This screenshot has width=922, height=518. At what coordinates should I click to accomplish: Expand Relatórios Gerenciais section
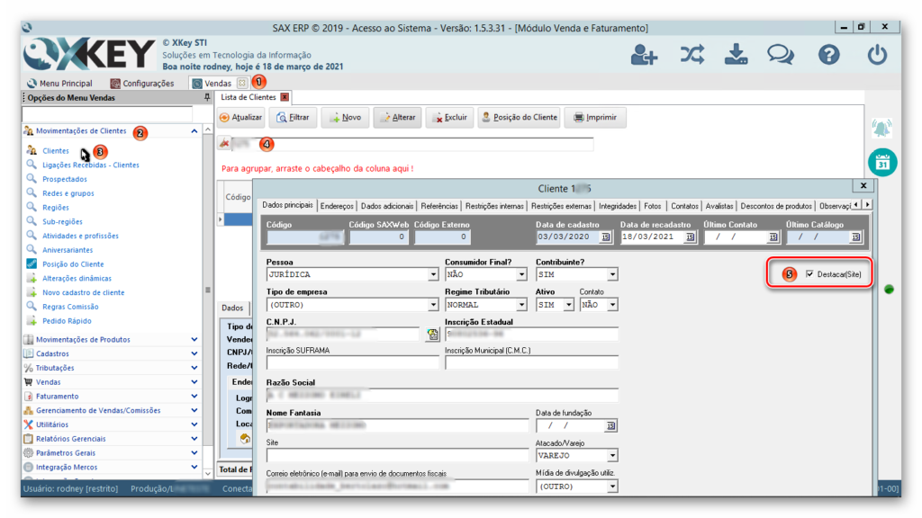tap(194, 439)
